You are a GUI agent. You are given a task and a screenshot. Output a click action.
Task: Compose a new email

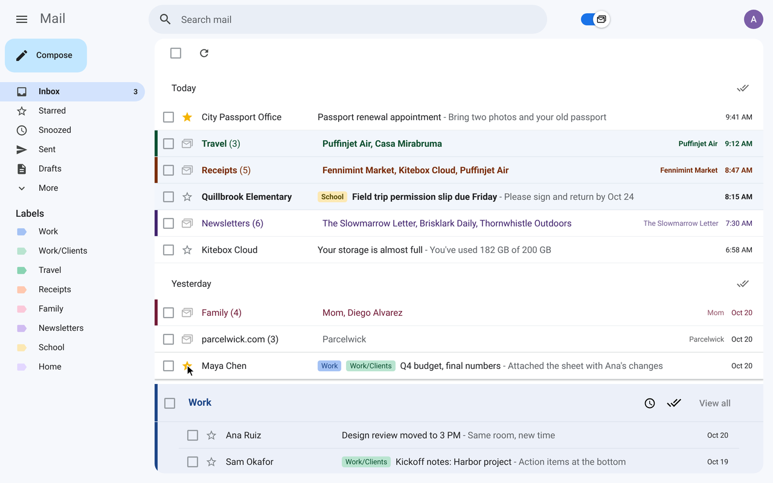(x=46, y=56)
